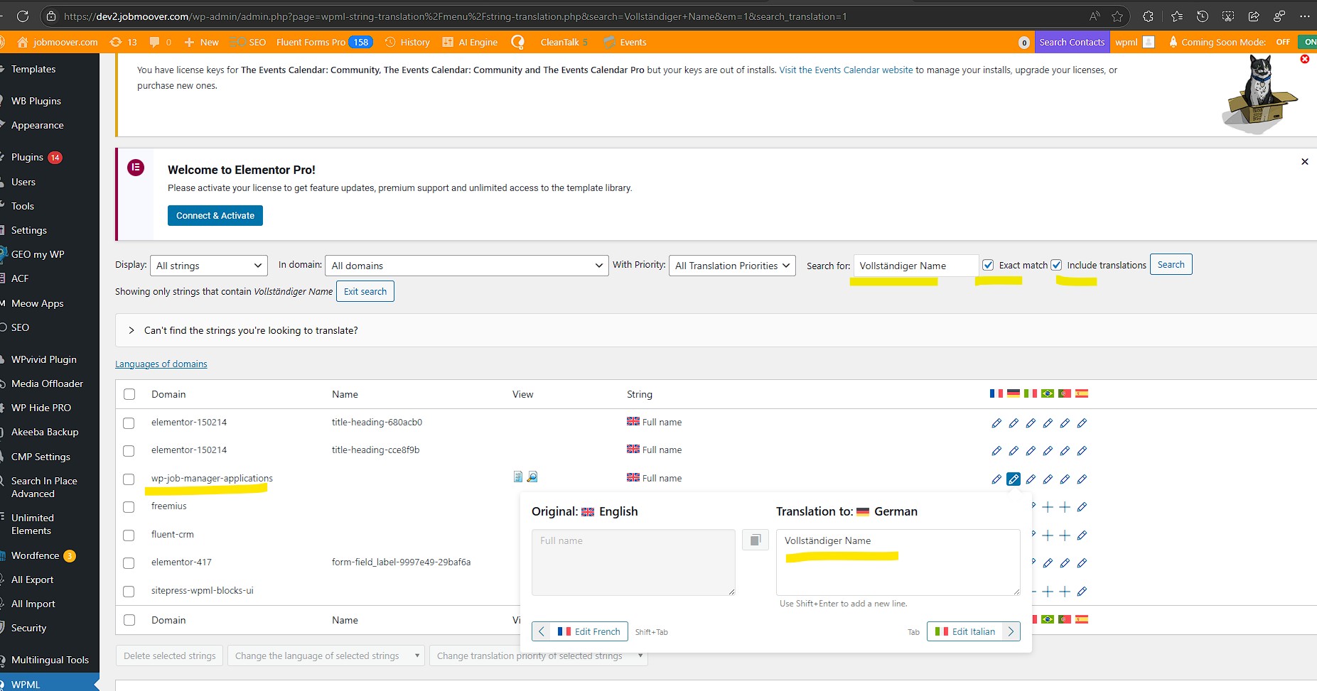Image resolution: width=1317 pixels, height=691 pixels.
Task: Click the browser refresh icon
Action: click(23, 16)
